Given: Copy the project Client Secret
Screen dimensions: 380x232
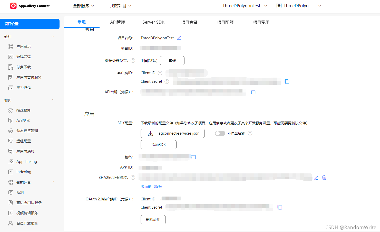Looking at the screenshot, I should 287,82.
